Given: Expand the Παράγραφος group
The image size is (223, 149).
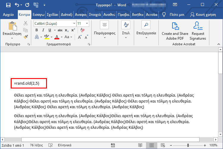Looking at the screenshot, I should click(105, 30).
